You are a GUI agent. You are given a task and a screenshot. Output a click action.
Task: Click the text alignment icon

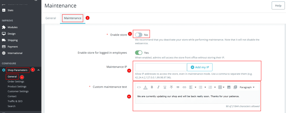click(191, 87)
